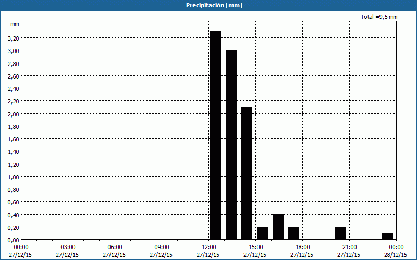Click the 3,00 mm precipitation bar
Screen dimensions: 417x260
point(231,145)
